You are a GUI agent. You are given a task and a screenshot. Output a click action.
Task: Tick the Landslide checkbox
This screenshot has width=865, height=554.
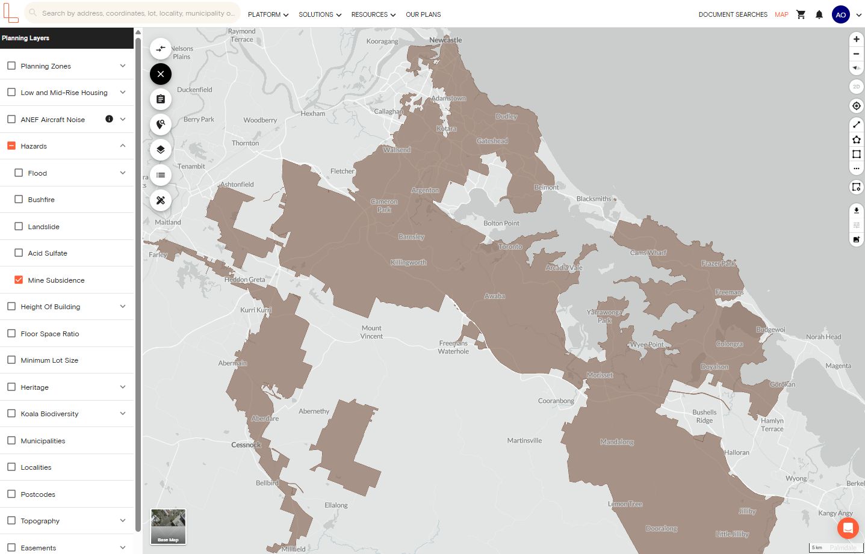19,226
